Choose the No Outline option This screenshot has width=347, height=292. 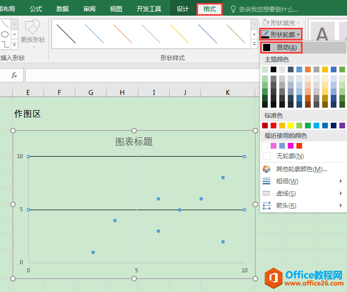tap(289, 156)
